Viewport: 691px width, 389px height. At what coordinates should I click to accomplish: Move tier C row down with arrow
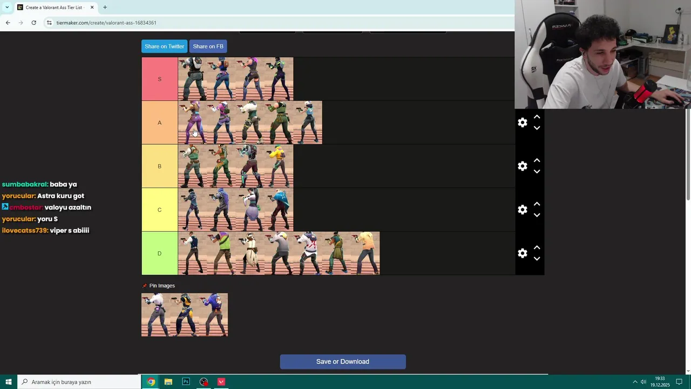[x=537, y=215]
